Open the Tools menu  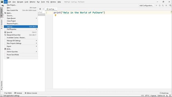pos(43,2)
